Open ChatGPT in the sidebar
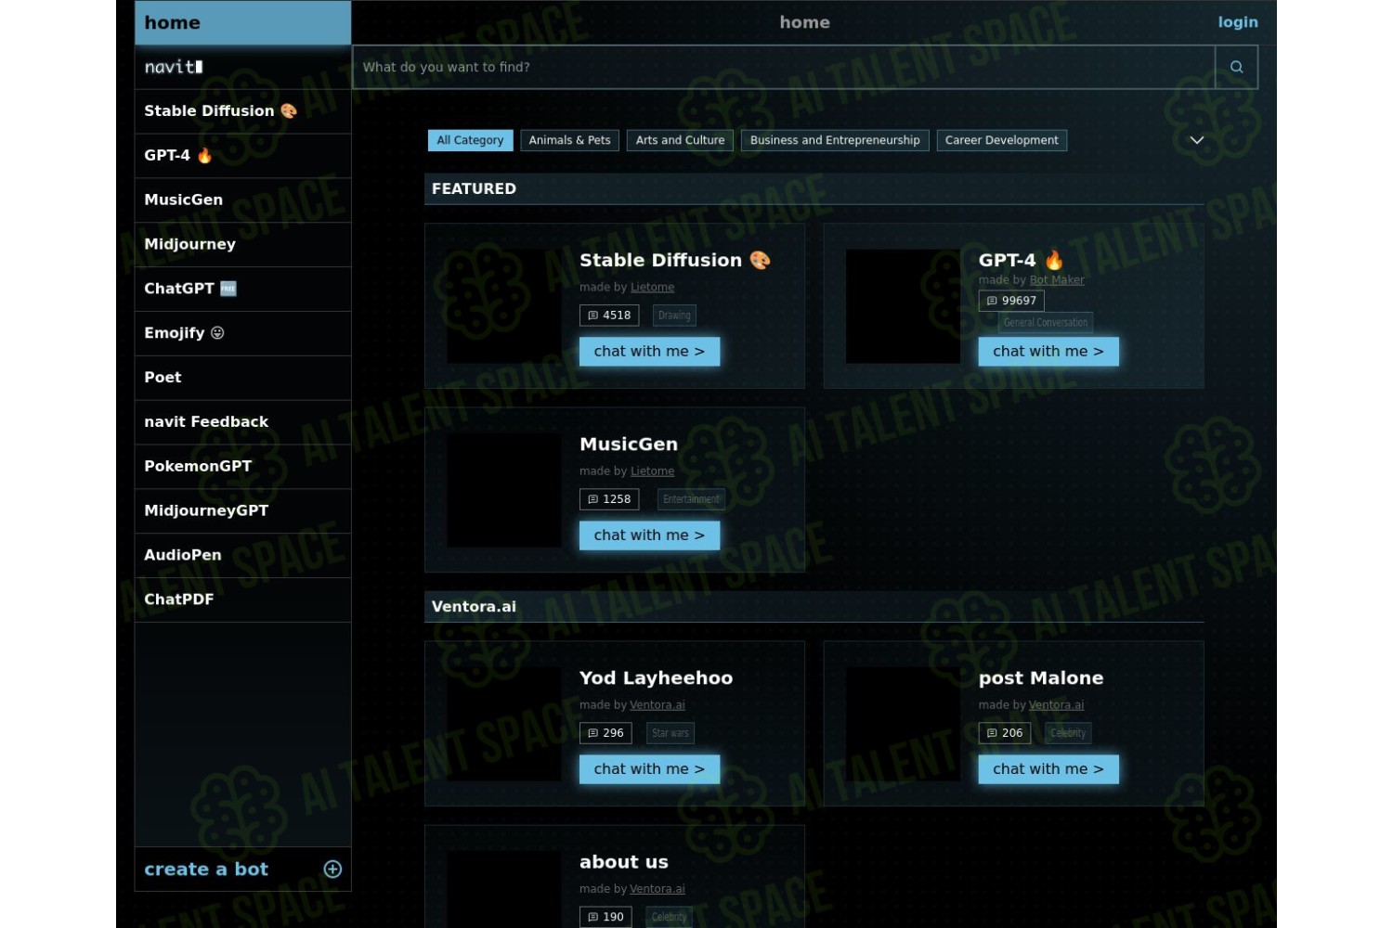This screenshot has height=928, width=1393. click(242, 289)
